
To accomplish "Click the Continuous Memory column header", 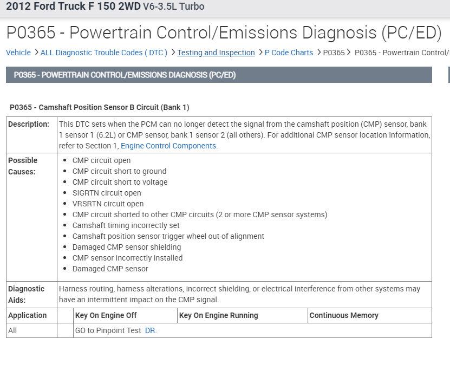I will (x=344, y=315).
